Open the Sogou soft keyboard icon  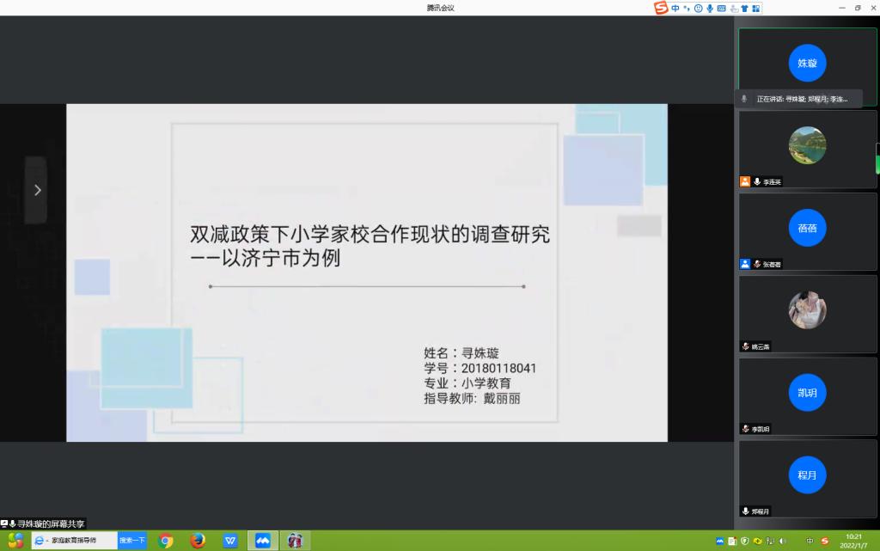tap(722, 8)
